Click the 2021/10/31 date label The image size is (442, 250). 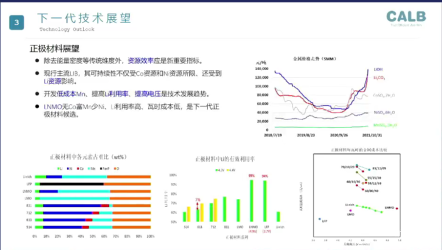tap(372, 135)
